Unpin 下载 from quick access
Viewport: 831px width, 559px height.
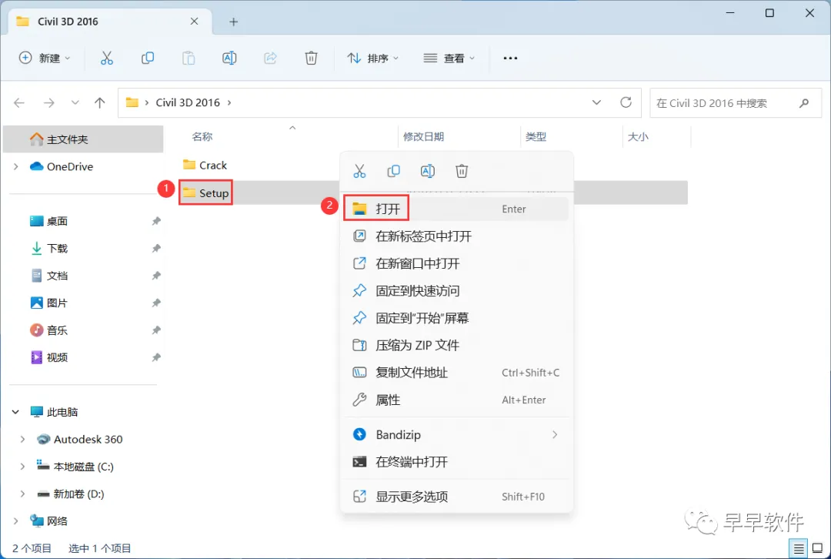click(155, 248)
